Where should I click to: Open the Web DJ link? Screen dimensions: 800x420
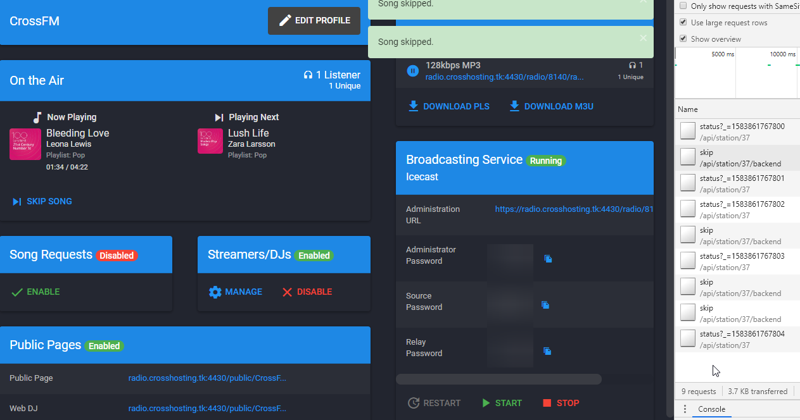click(x=207, y=409)
